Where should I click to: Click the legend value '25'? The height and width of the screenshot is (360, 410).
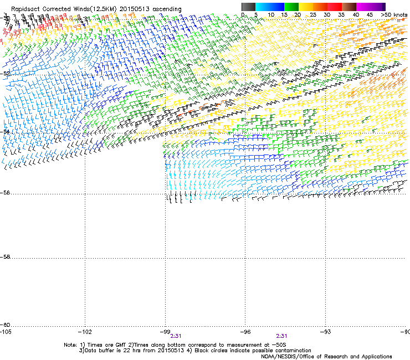tap(312, 14)
